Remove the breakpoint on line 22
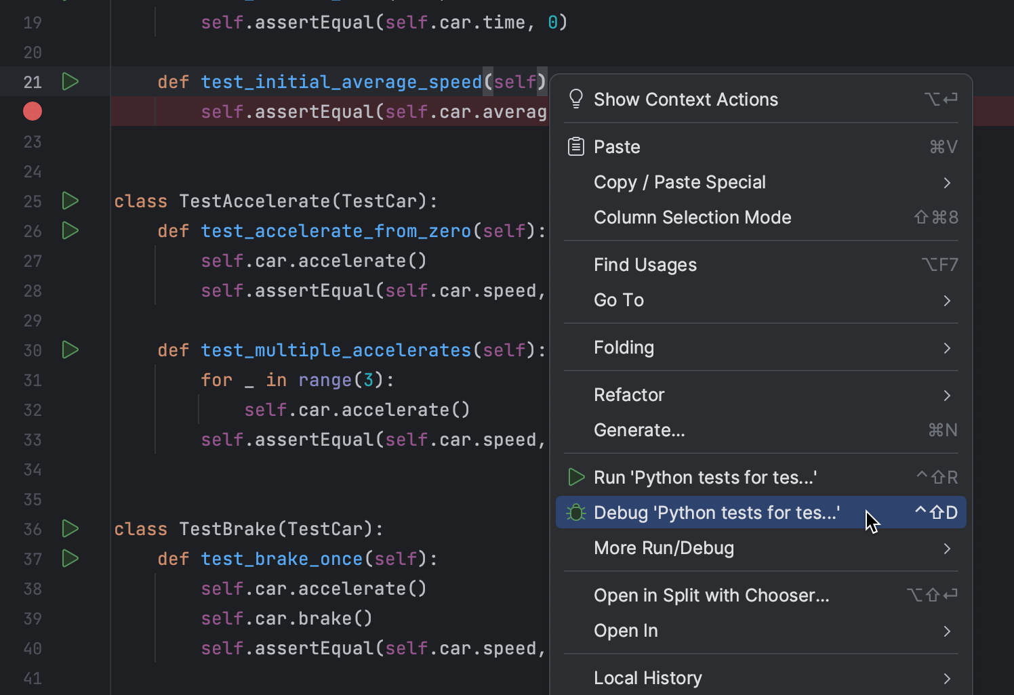1014x695 pixels. click(x=32, y=111)
